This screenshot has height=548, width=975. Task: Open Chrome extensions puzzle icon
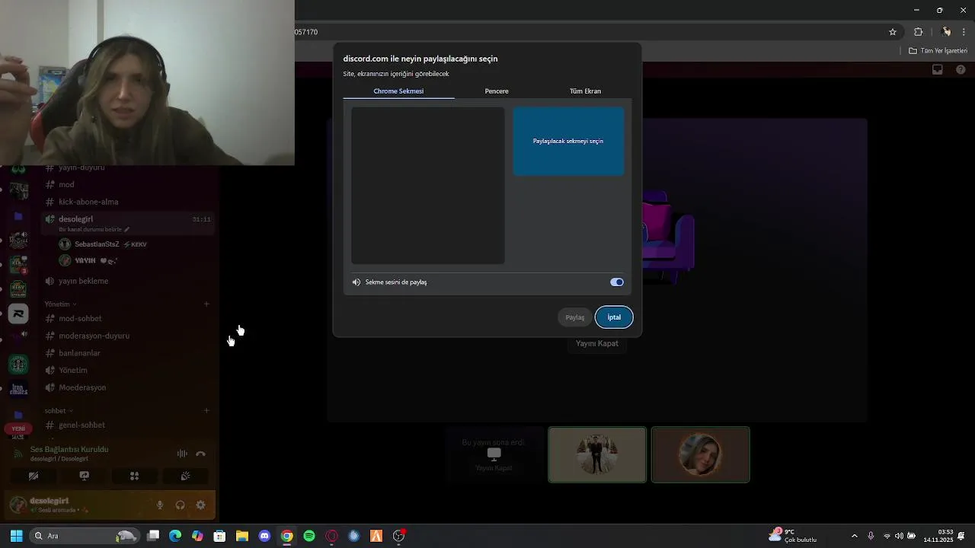coord(919,32)
